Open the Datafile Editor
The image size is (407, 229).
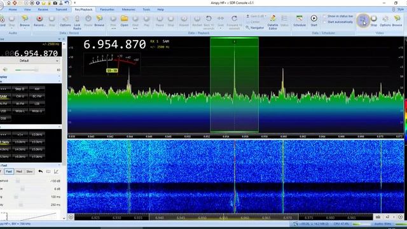click(273, 22)
